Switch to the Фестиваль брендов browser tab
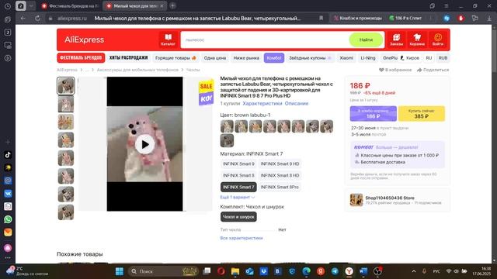The image size is (497, 279). point(70,6)
